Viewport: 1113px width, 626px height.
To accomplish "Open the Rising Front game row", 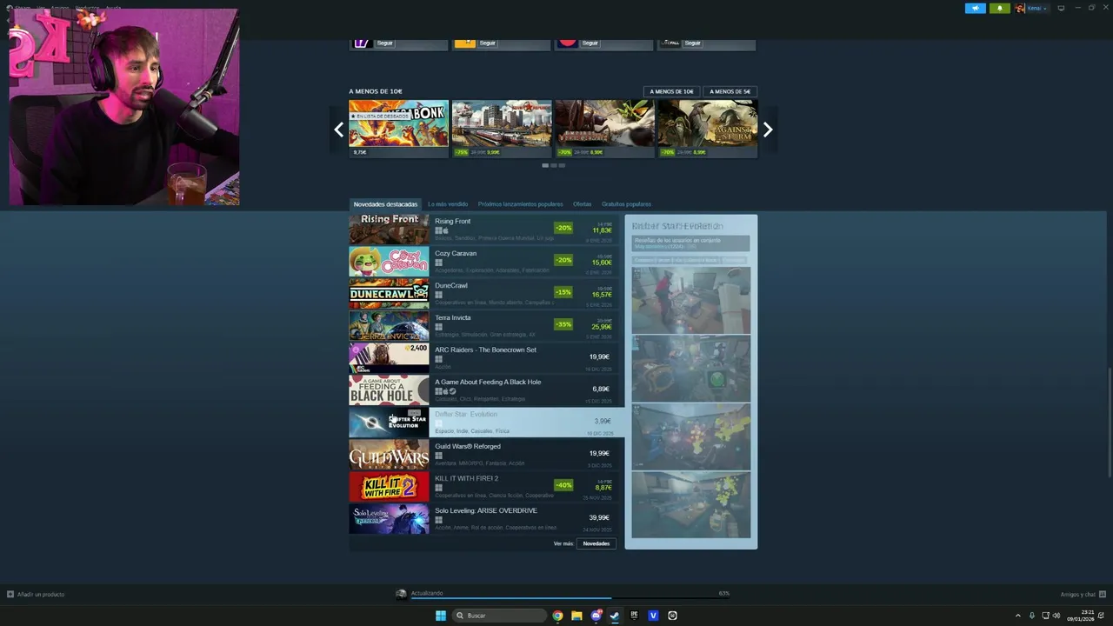I will point(483,230).
